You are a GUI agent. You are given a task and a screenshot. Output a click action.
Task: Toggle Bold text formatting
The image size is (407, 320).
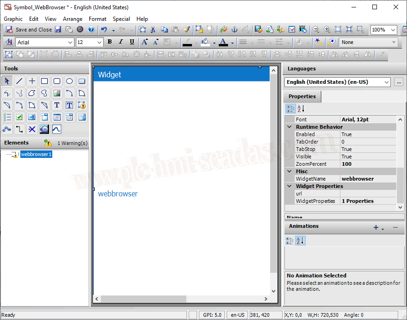tap(110, 42)
